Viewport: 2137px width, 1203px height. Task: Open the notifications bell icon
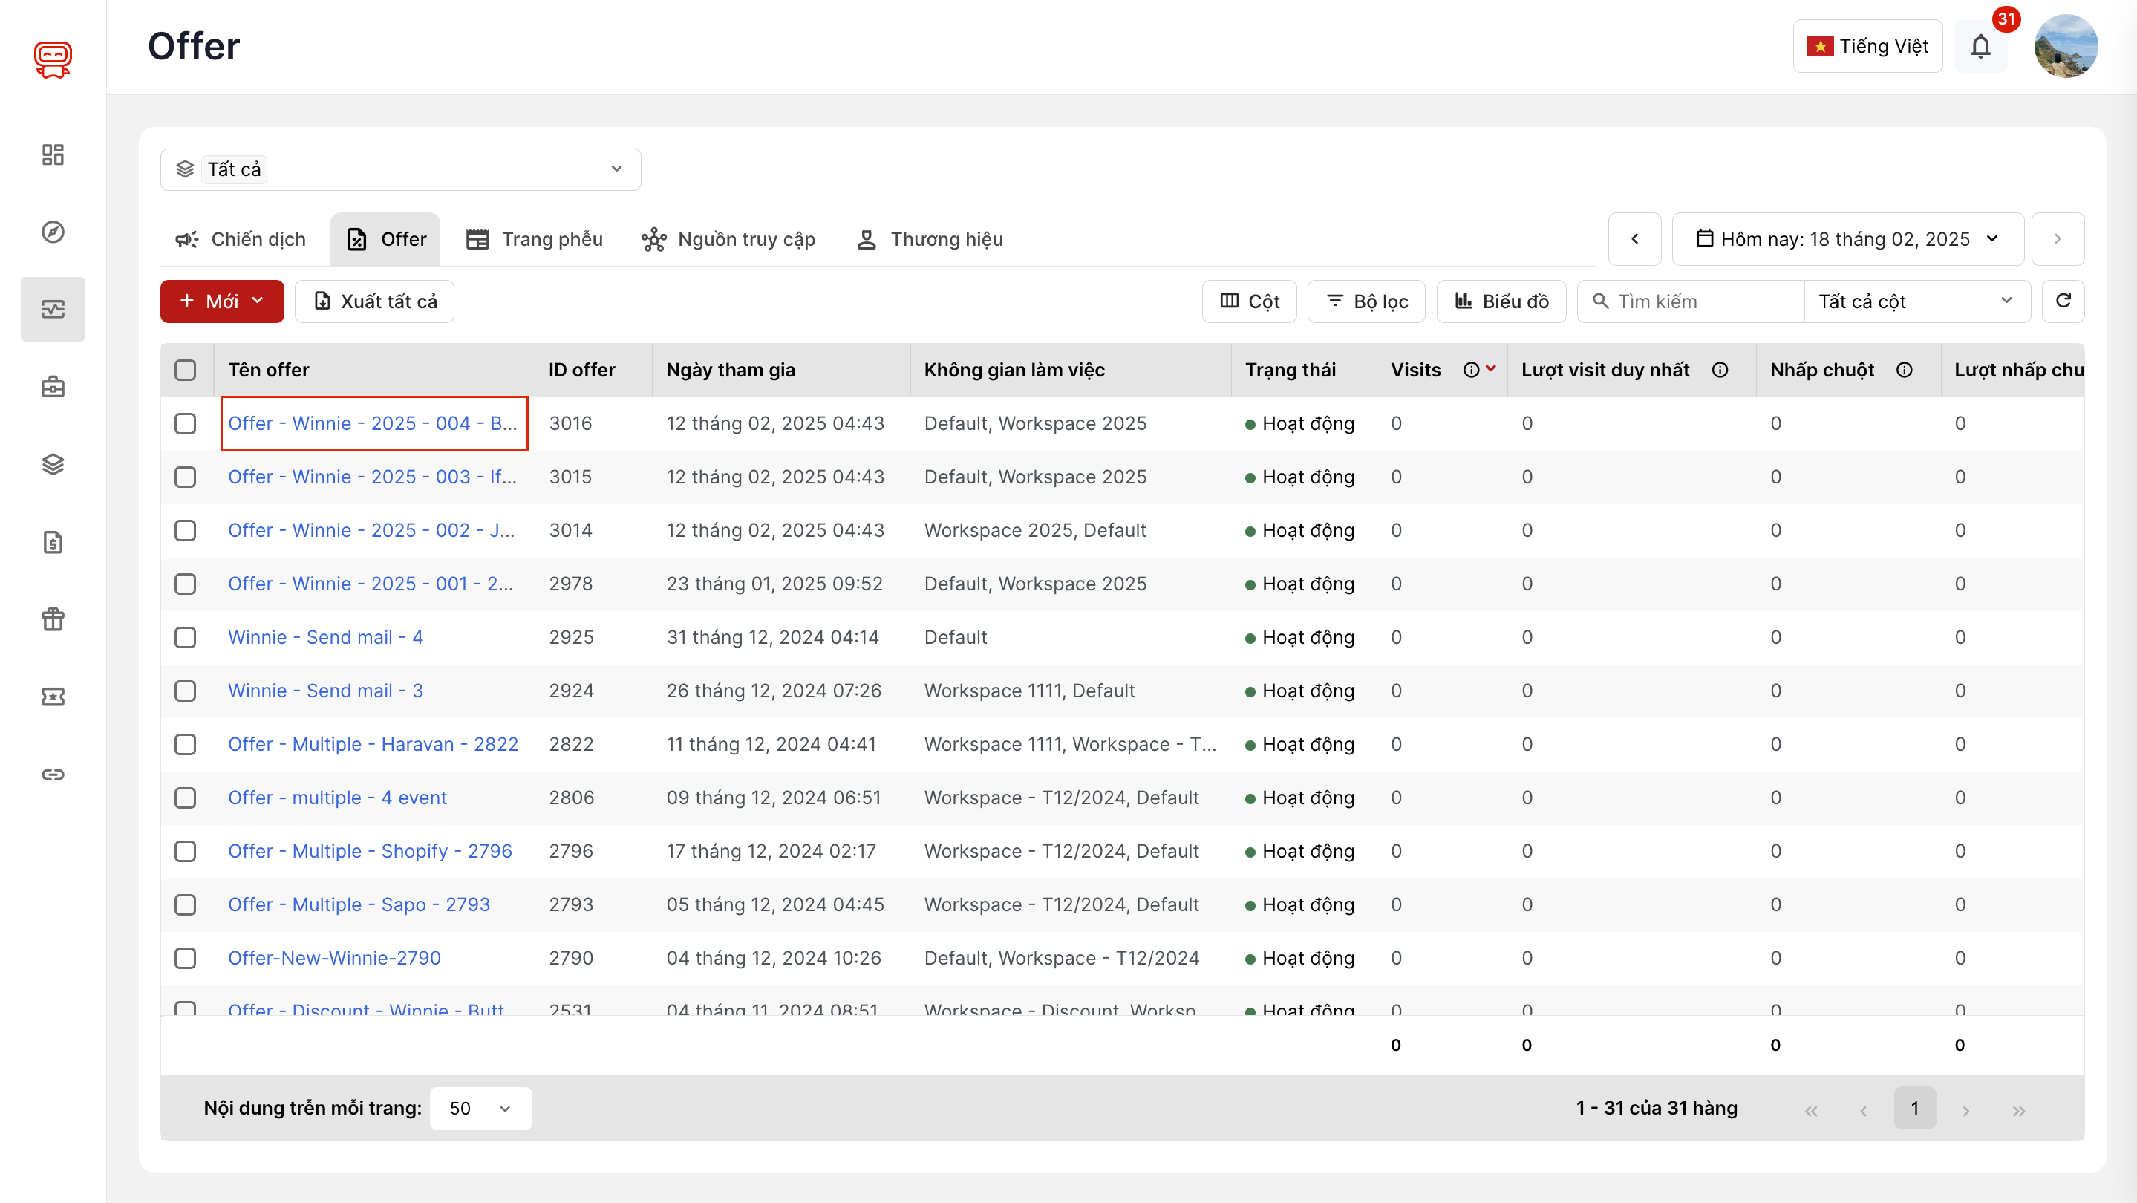click(1980, 47)
